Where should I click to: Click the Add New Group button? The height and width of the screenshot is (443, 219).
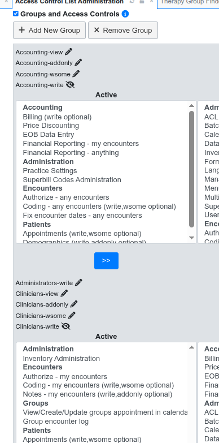pos(49,30)
